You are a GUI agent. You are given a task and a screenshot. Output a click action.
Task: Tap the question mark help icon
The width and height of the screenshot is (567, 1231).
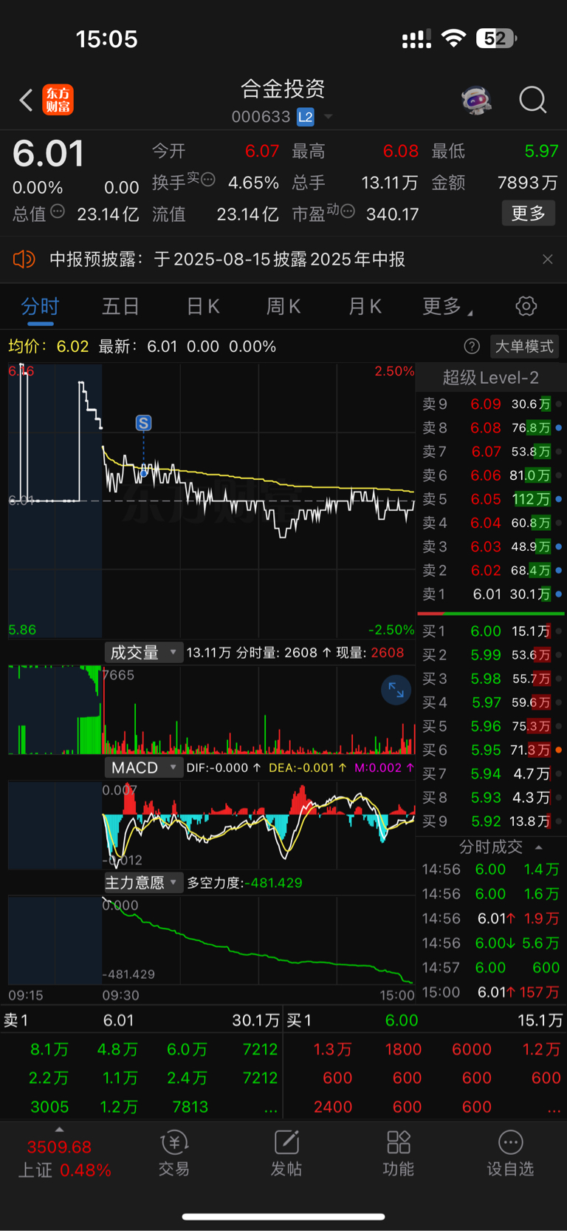click(472, 346)
